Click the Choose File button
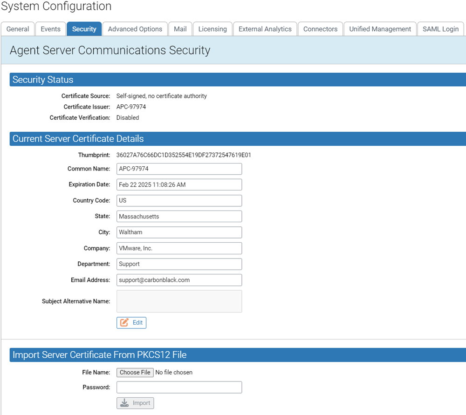The width and height of the screenshot is (466, 415). [135, 372]
